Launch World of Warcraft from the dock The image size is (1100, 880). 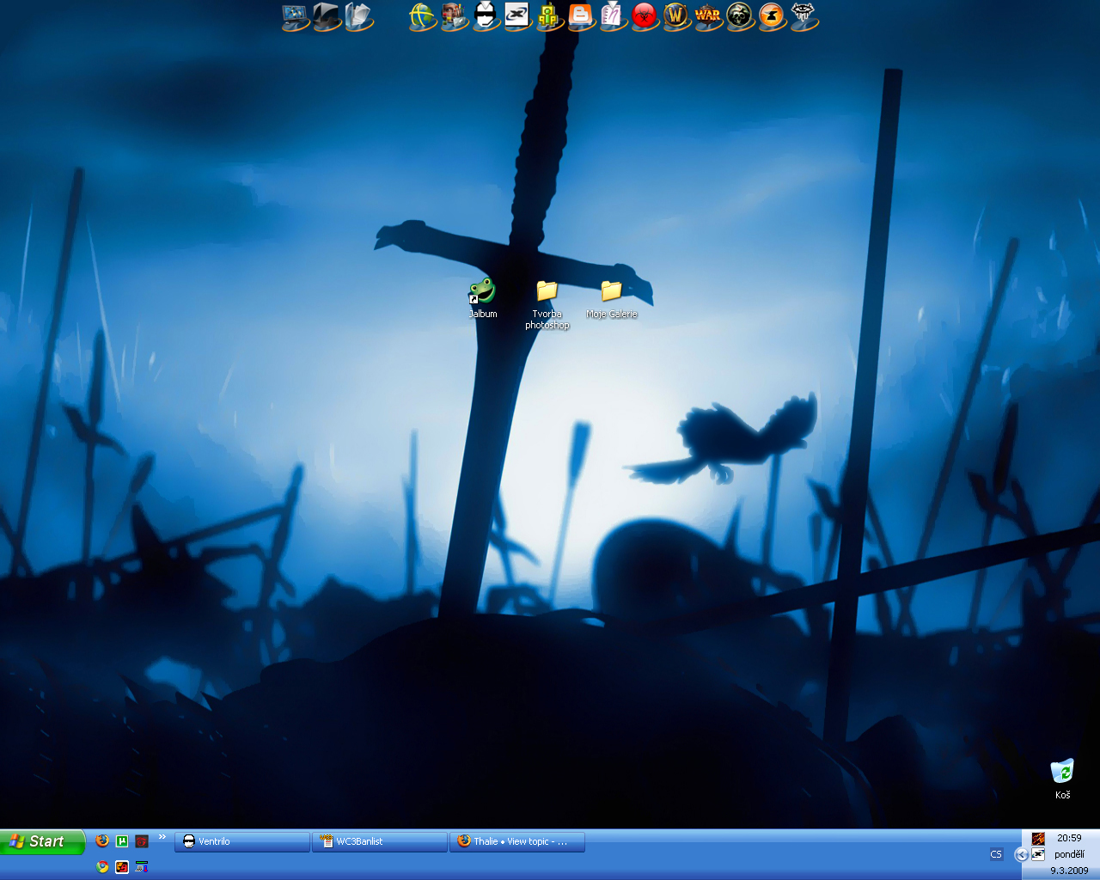click(x=675, y=15)
